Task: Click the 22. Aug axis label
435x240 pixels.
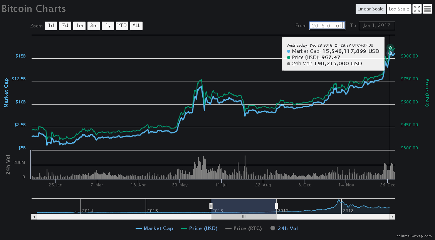Action: coord(263,185)
